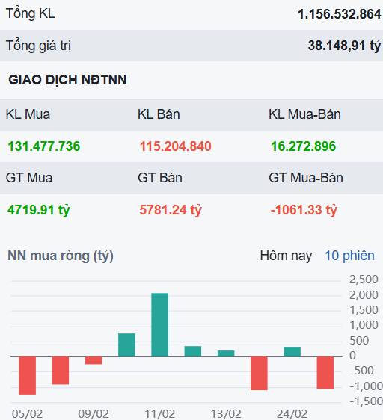The width and height of the screenshot is (383, 420).
Task: Switch to the 10 phiên view
Action: coord(349,256)
